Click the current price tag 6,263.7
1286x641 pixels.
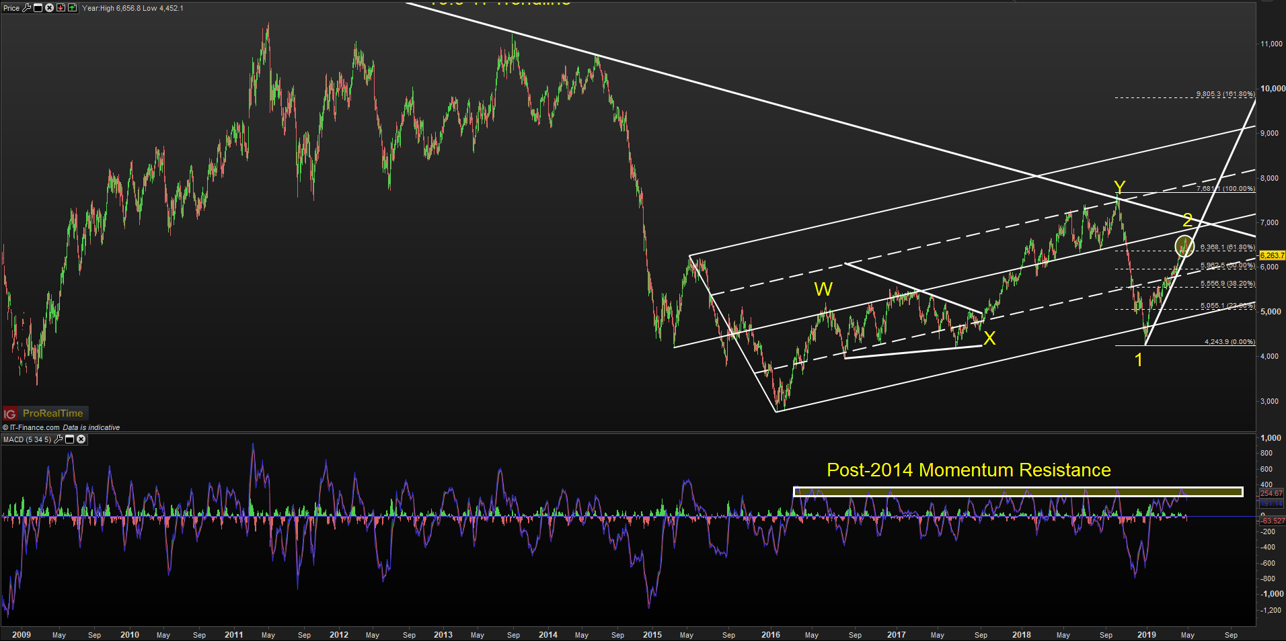pos(1272,255)
